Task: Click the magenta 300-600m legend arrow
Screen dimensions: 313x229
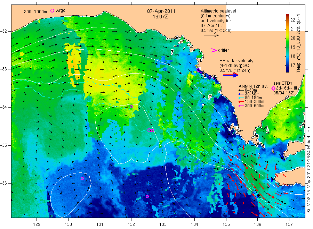Action: pos(241,106)
